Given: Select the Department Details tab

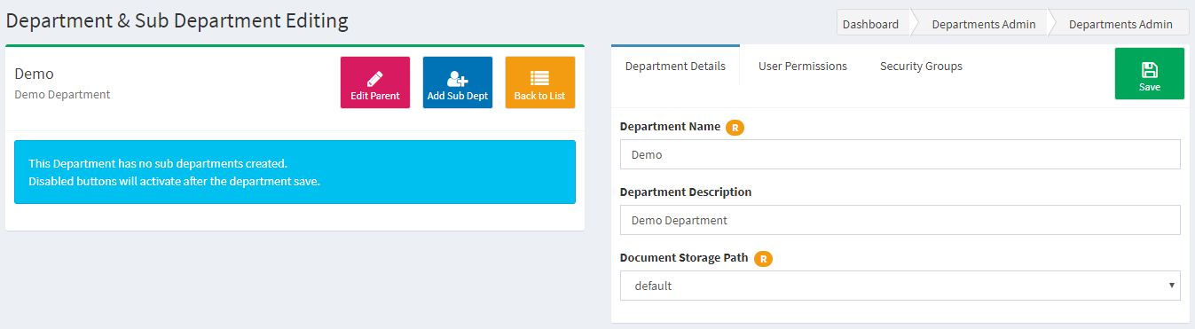Looking at the screenshot, I should click(675, 66).
